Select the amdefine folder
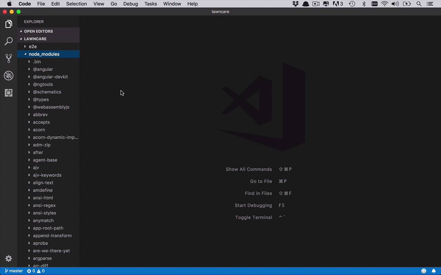 click(x=43, y=190)
